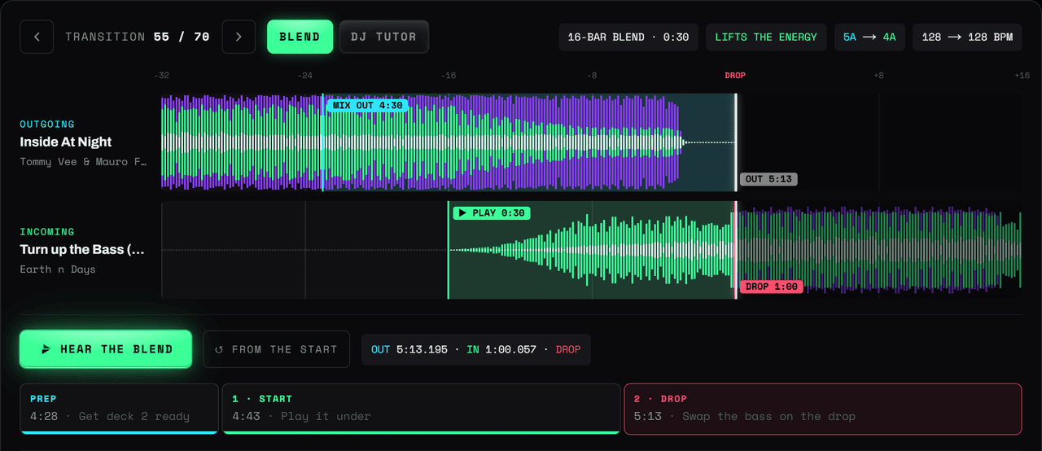Click artist text Tommy Vee & Mauro F…
This screenshot has height=451, width=1042.
85,162
